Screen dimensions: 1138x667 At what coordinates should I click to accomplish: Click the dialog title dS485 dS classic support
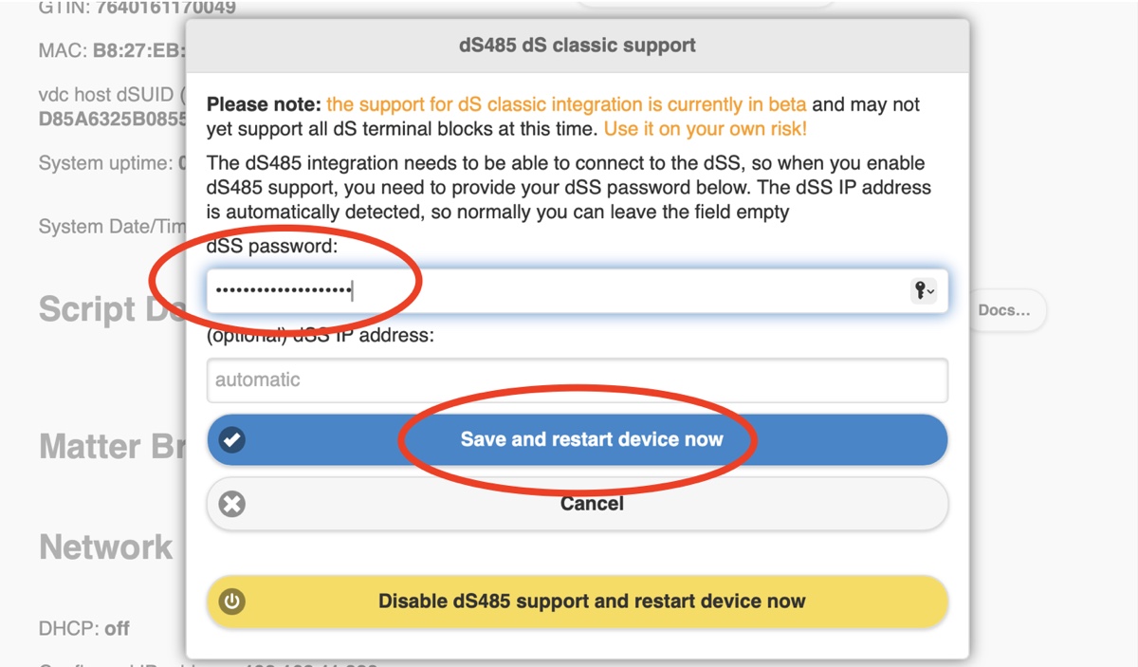pyautogui.click(x=577, y=45)
